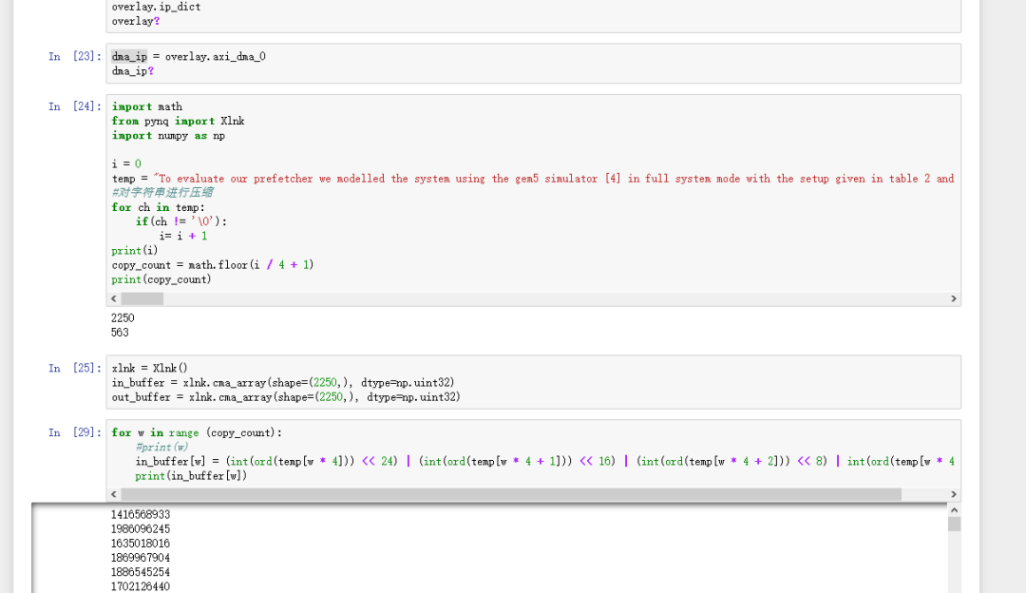Click the output number 1416568933
This screenshot has width=1026, height=593.
coord(139,514)
